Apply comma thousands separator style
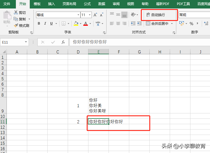 pyautogui.click(x=197, y=24)
